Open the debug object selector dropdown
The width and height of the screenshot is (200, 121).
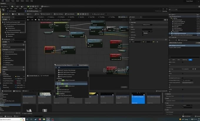pyautogui.click(x=99, y=14)
